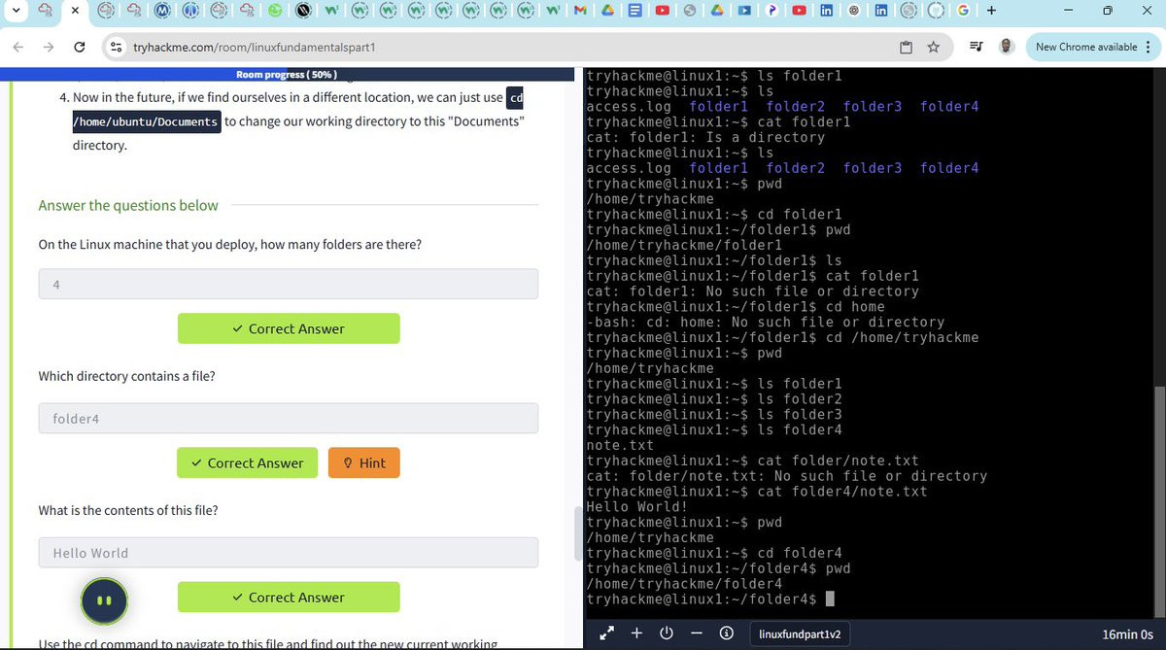Click the Hint button
The width and height of the screenshot is (1166, 650).
[364, 462]
